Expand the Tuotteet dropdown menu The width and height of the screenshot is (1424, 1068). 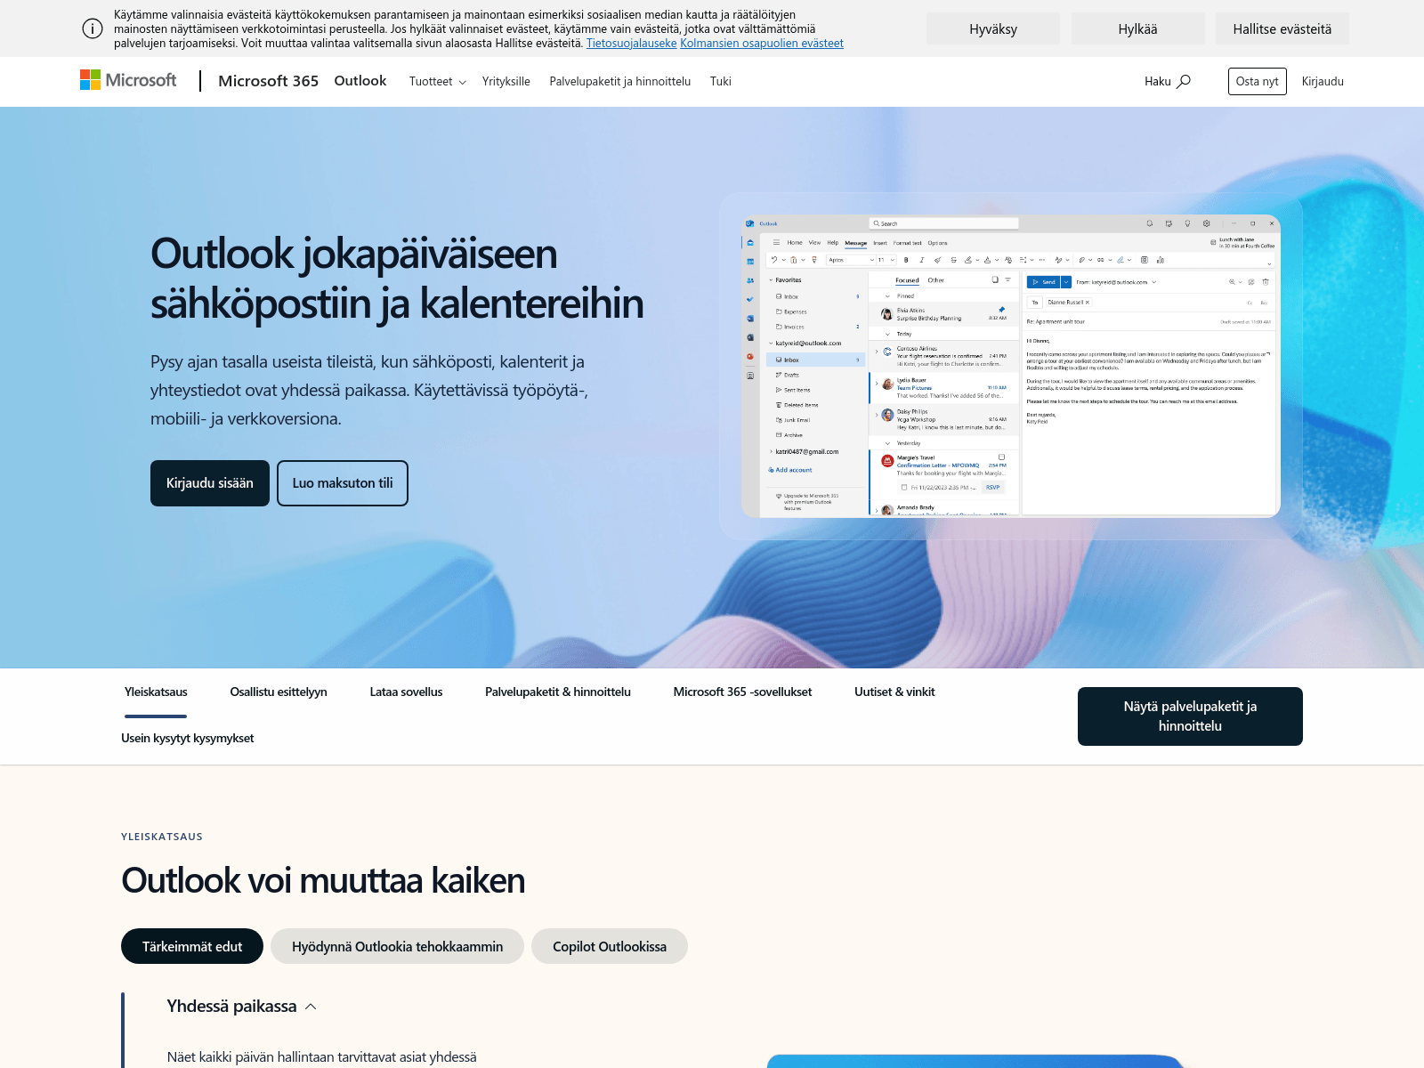[x=437, y=81]
